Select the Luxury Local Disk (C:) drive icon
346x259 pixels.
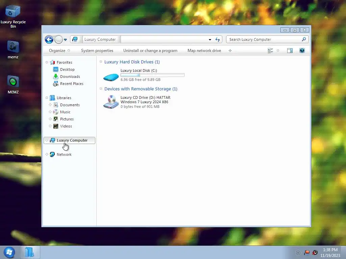click(x=111, y=77)
